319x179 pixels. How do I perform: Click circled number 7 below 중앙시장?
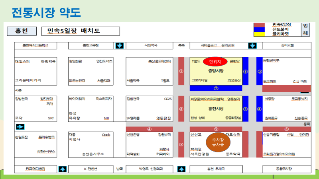coord(216,88)
